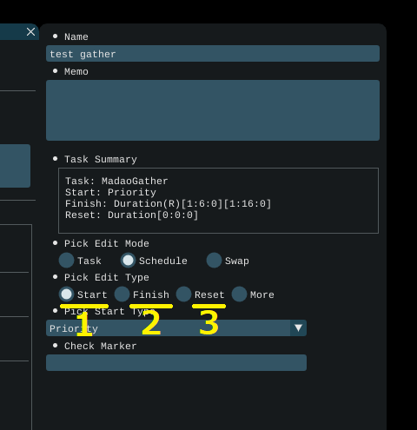
Task: Click the 'Finish: Duration(R)[1:6:0][1:16:0]' line
Action: click(169, 203)
